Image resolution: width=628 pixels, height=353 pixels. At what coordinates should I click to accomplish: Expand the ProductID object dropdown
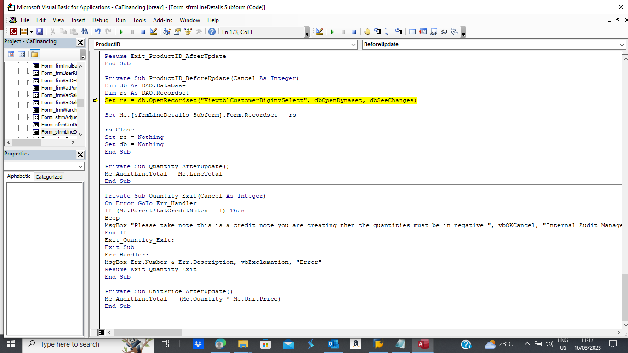353,45
